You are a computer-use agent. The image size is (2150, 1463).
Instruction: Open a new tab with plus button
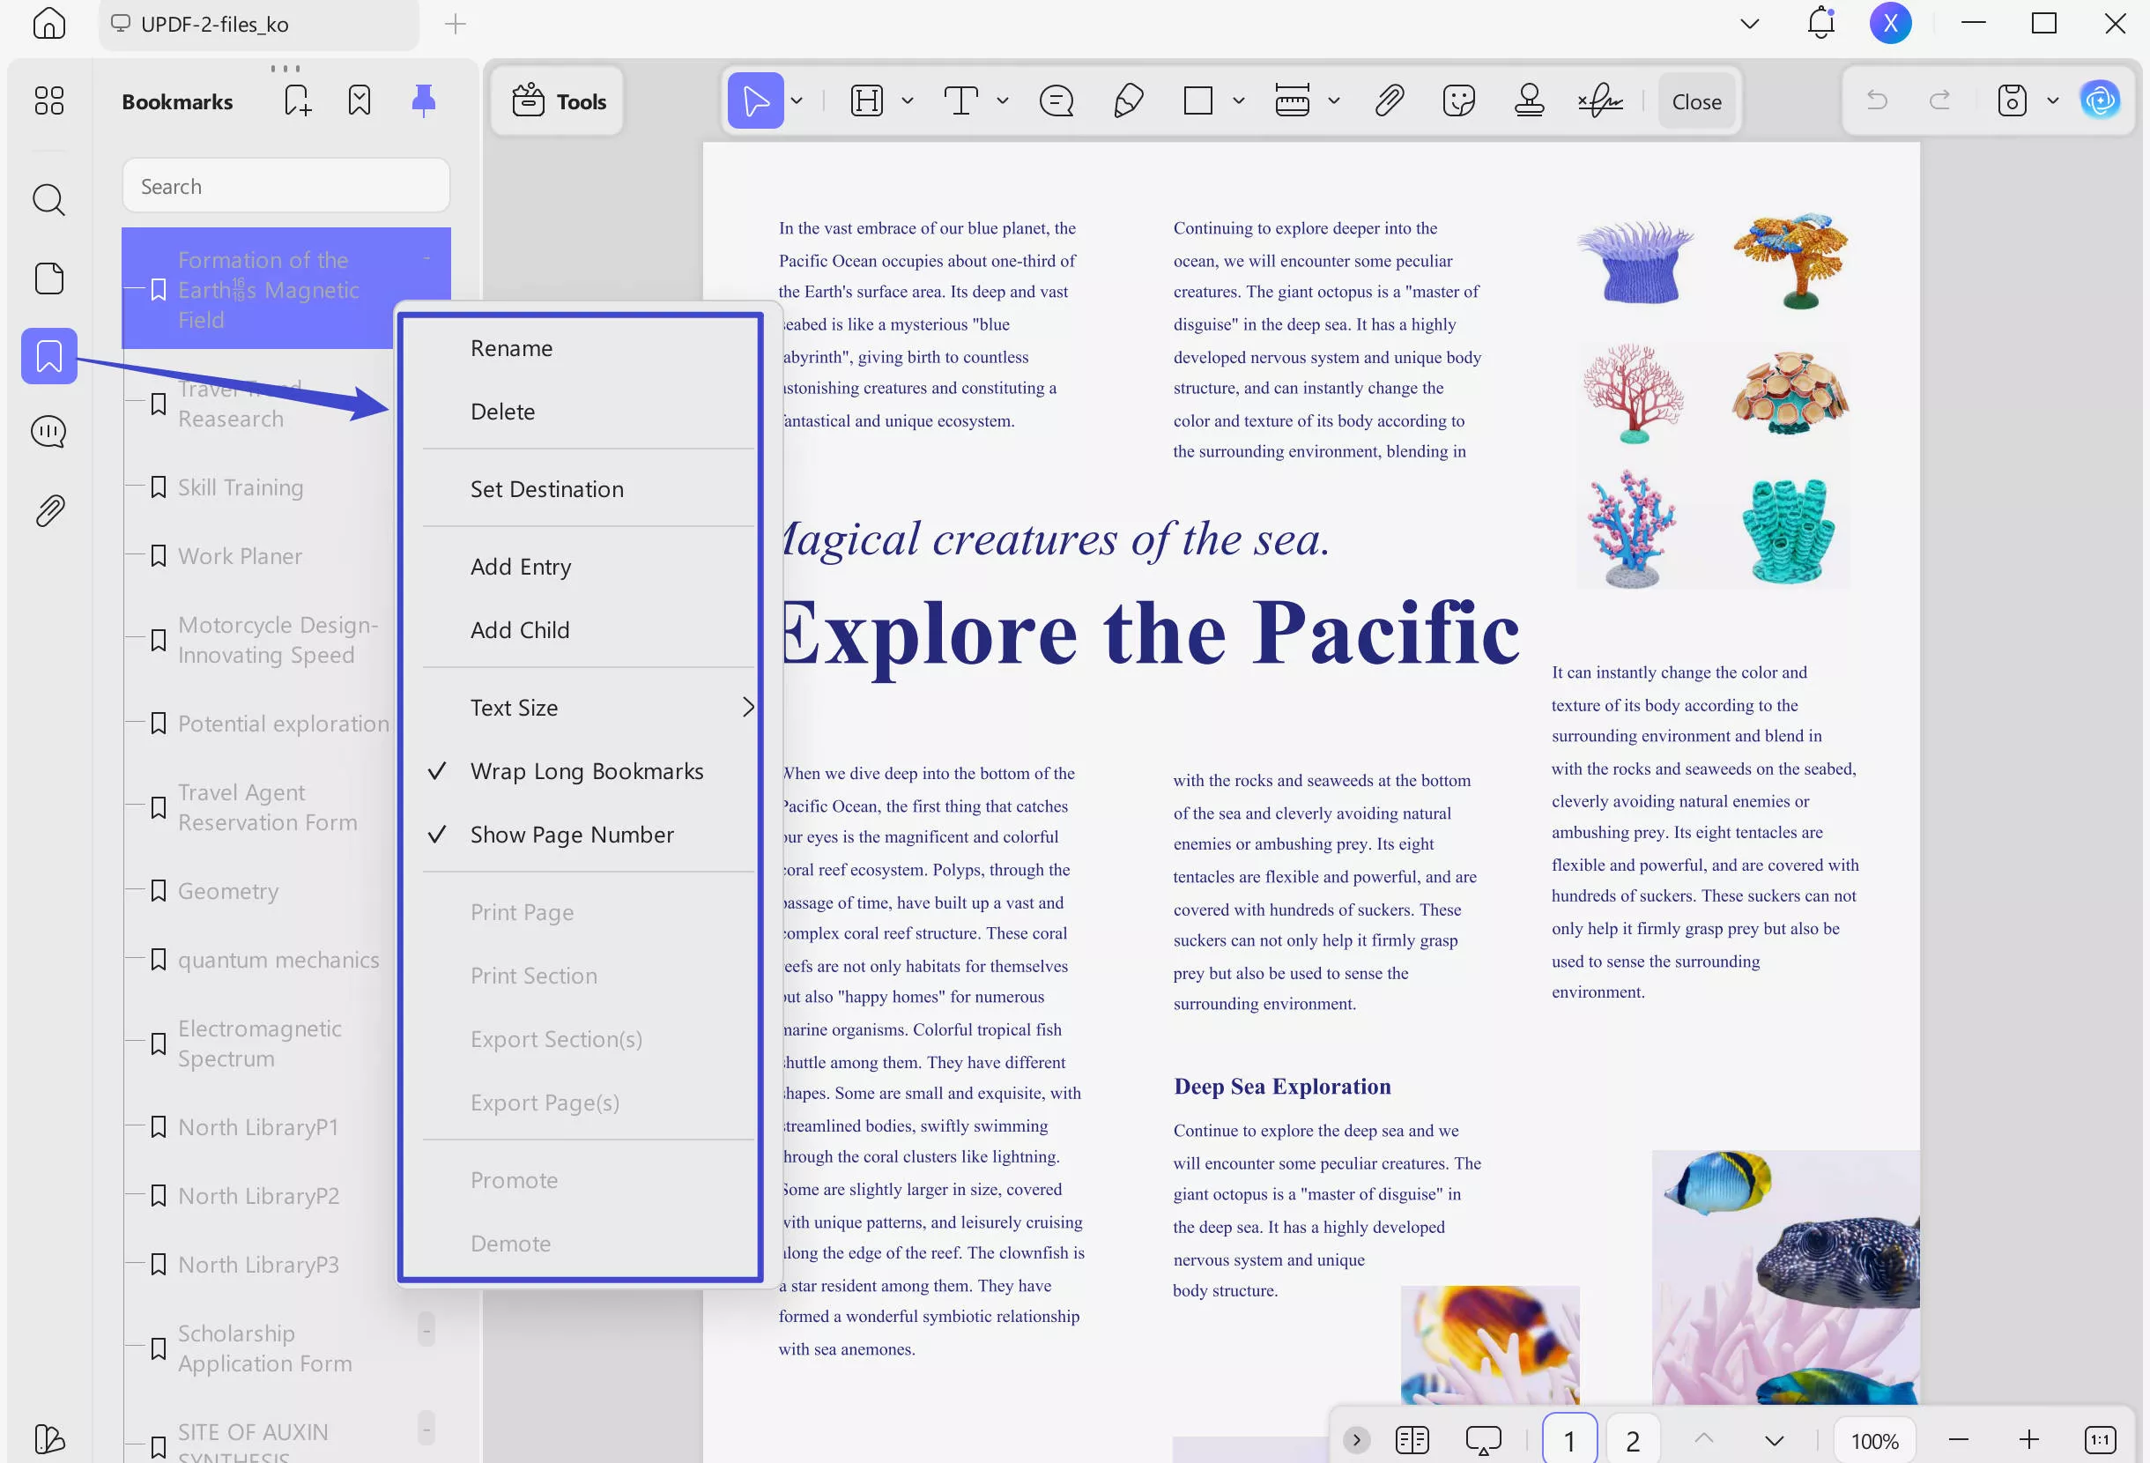pos(455,24)
